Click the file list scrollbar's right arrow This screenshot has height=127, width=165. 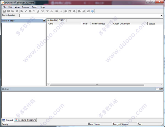[162, 84]
